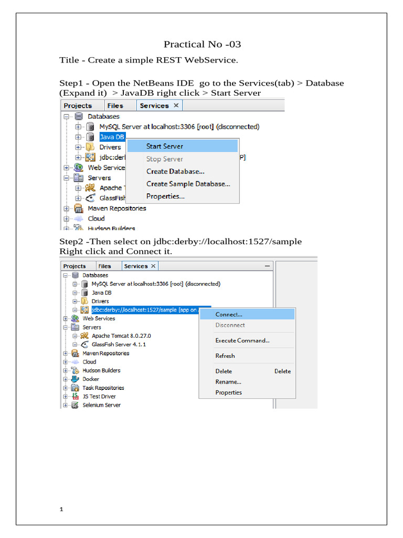This screenshot has width=403, height=538.
Task: Click the 'Practical No -03' heading
Action: tap(202, 44)
